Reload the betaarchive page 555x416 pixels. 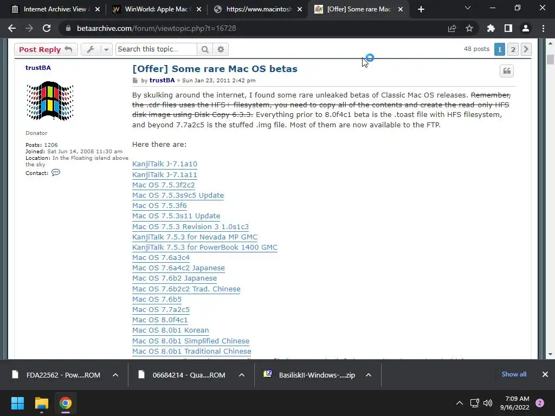47,28
